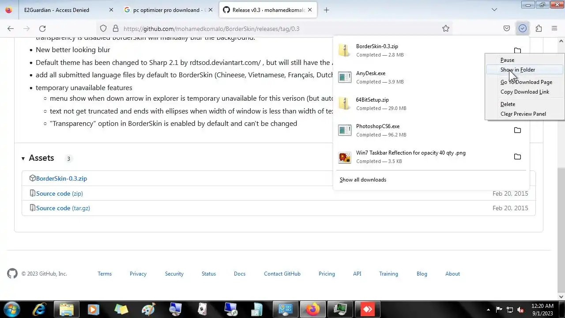Image resolution: width=565 pixels, height=318 pixels.
Task: Open Windows Explorer taskbar icon
Action: pyautogui.click(x=67, y=309)
